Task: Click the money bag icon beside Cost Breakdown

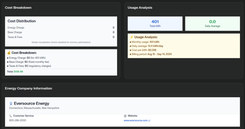Action: click(9, 53)
